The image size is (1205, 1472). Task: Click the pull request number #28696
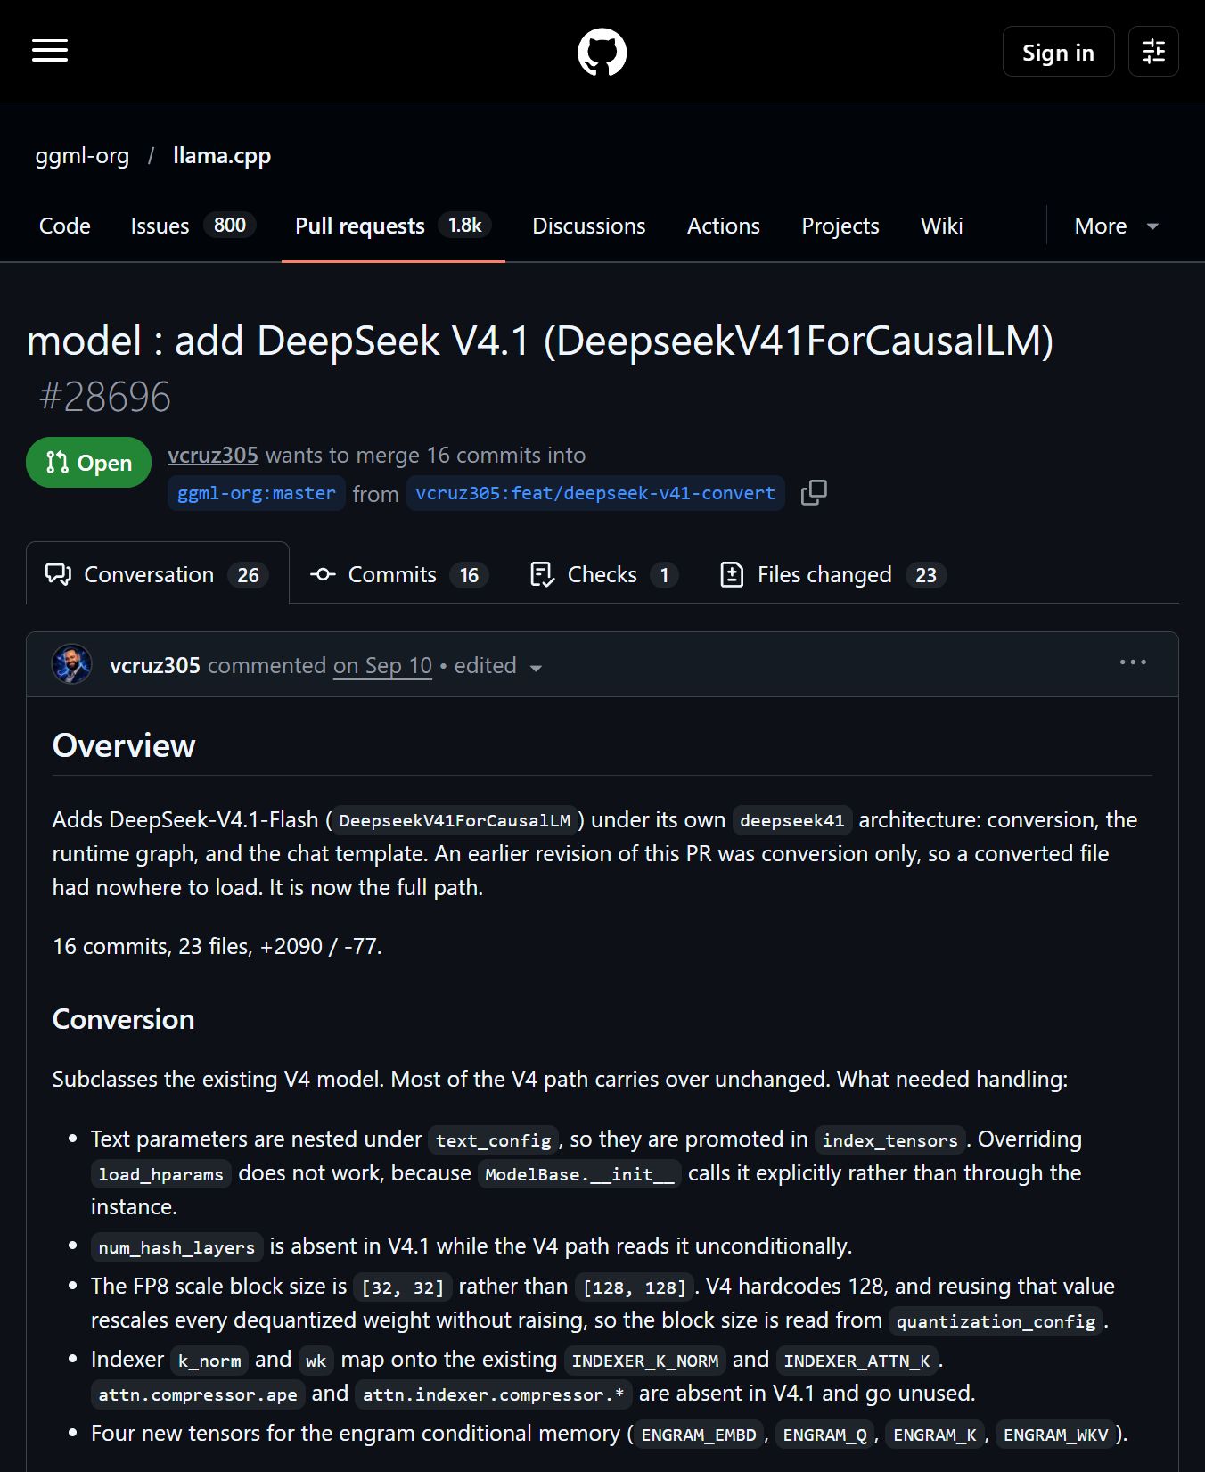coord(105,397)
